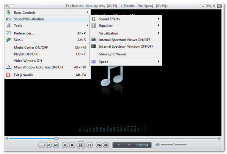The height and width of the screenshot is (154, 227).
Task: Open the title bar dropdown menu button
Action: (x=7, y=6)
